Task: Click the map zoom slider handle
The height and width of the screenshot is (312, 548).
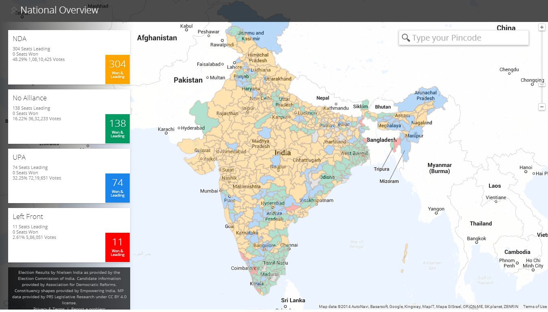Action: point(541,84)
